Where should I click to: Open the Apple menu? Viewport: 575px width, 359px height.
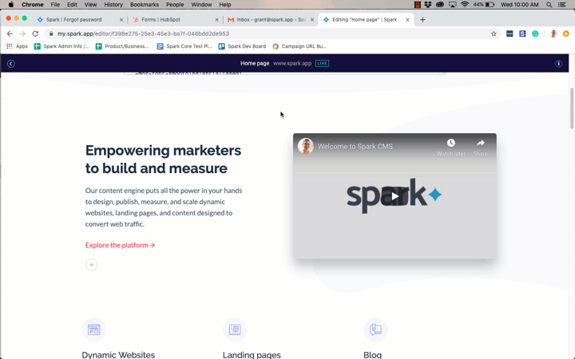11,5
